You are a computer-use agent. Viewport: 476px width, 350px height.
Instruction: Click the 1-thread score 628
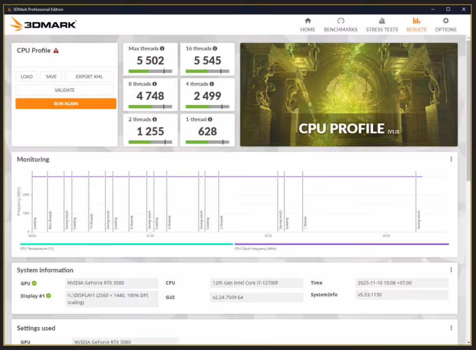pyautogui.click(x=207, y=131)
